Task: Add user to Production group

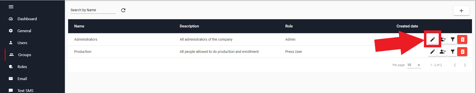Action: tap(442, 52)
